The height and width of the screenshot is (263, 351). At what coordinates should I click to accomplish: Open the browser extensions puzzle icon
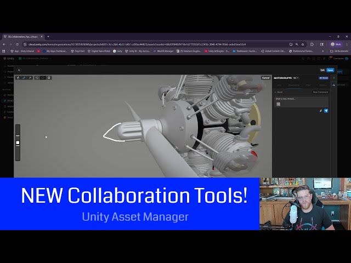312,44
